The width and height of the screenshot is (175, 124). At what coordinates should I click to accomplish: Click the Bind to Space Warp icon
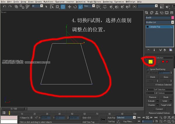tap(28, 7)
